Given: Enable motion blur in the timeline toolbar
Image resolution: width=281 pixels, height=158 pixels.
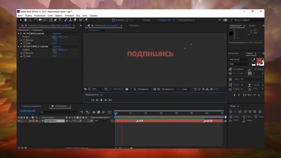Looking at the screenshot, I should coord(104,112).
